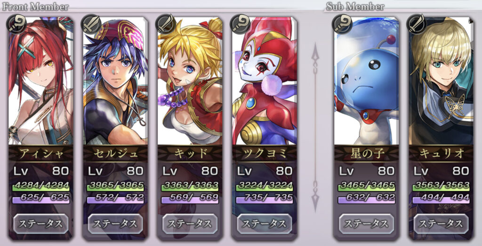Select the セルジュ character portrait
This screenshot has height=246, width=482.
click(x=115, y=81)
